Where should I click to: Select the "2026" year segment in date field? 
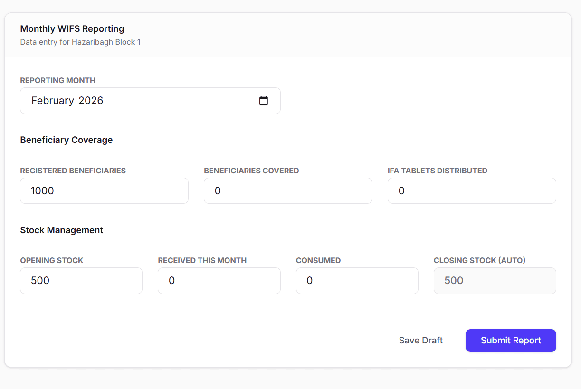91,101
